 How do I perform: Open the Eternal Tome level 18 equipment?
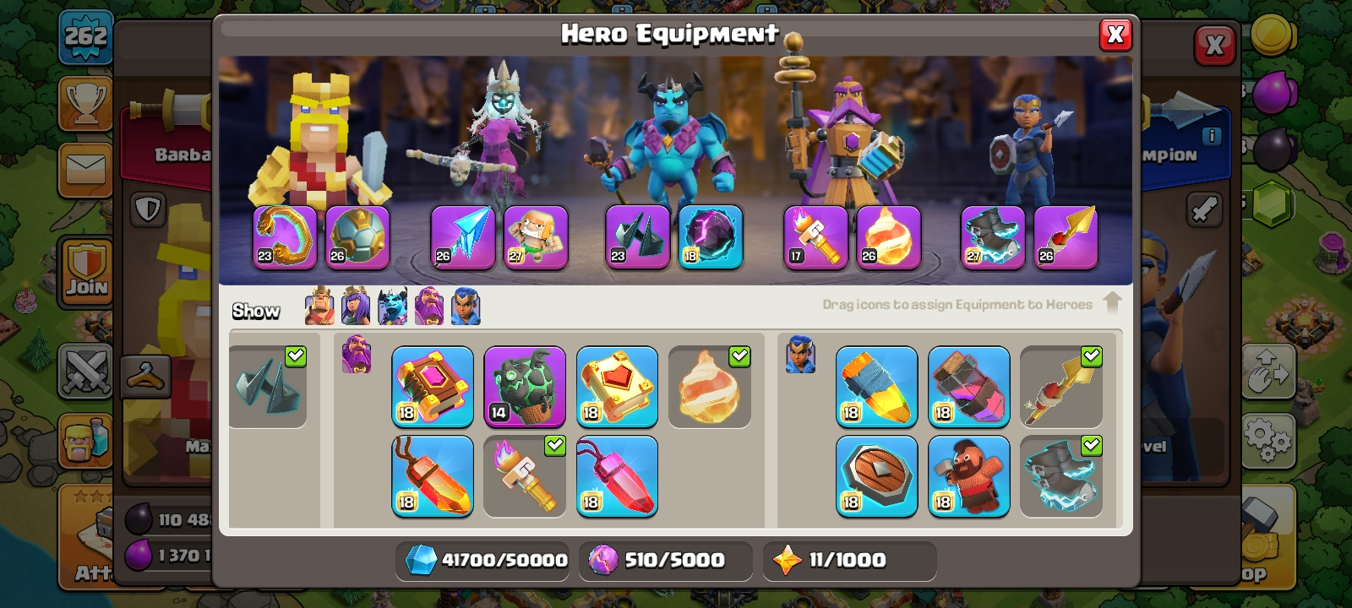pyautogui.click(x=433, y=386)
